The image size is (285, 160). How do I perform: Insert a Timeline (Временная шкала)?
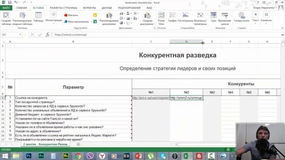224,19
